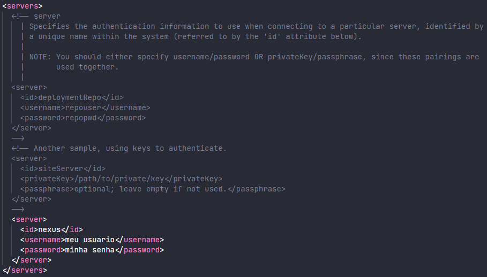Click on 'meu usuario' username text

click(90, 240)
